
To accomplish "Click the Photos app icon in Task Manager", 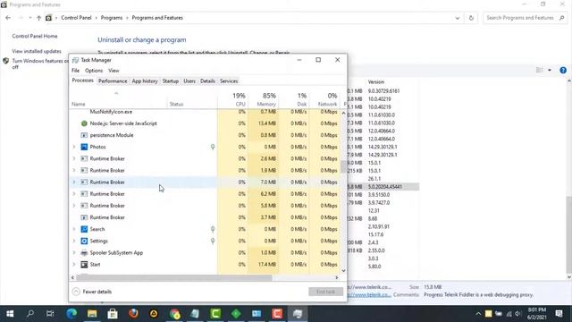I will [84, 147].
